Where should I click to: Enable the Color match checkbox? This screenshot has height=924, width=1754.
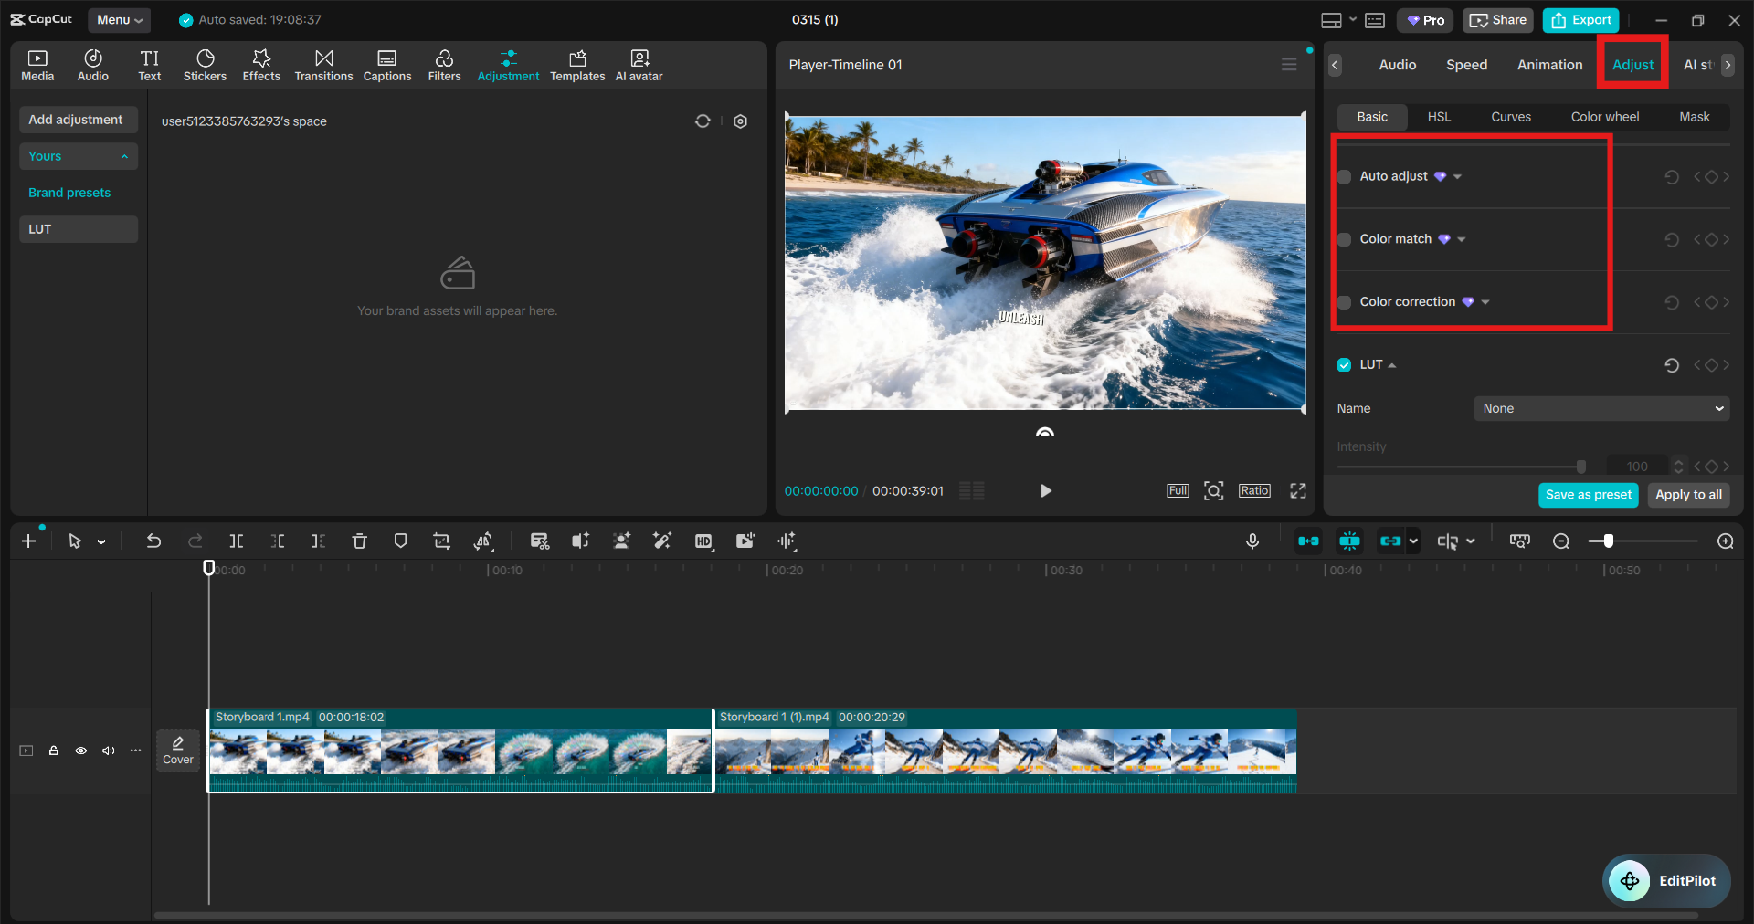click(1345, 239)
